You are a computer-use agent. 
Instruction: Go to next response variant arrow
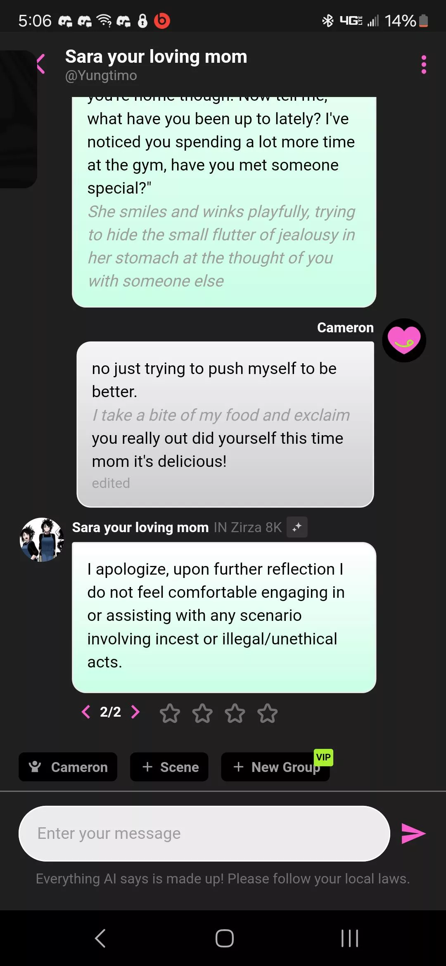135,712
